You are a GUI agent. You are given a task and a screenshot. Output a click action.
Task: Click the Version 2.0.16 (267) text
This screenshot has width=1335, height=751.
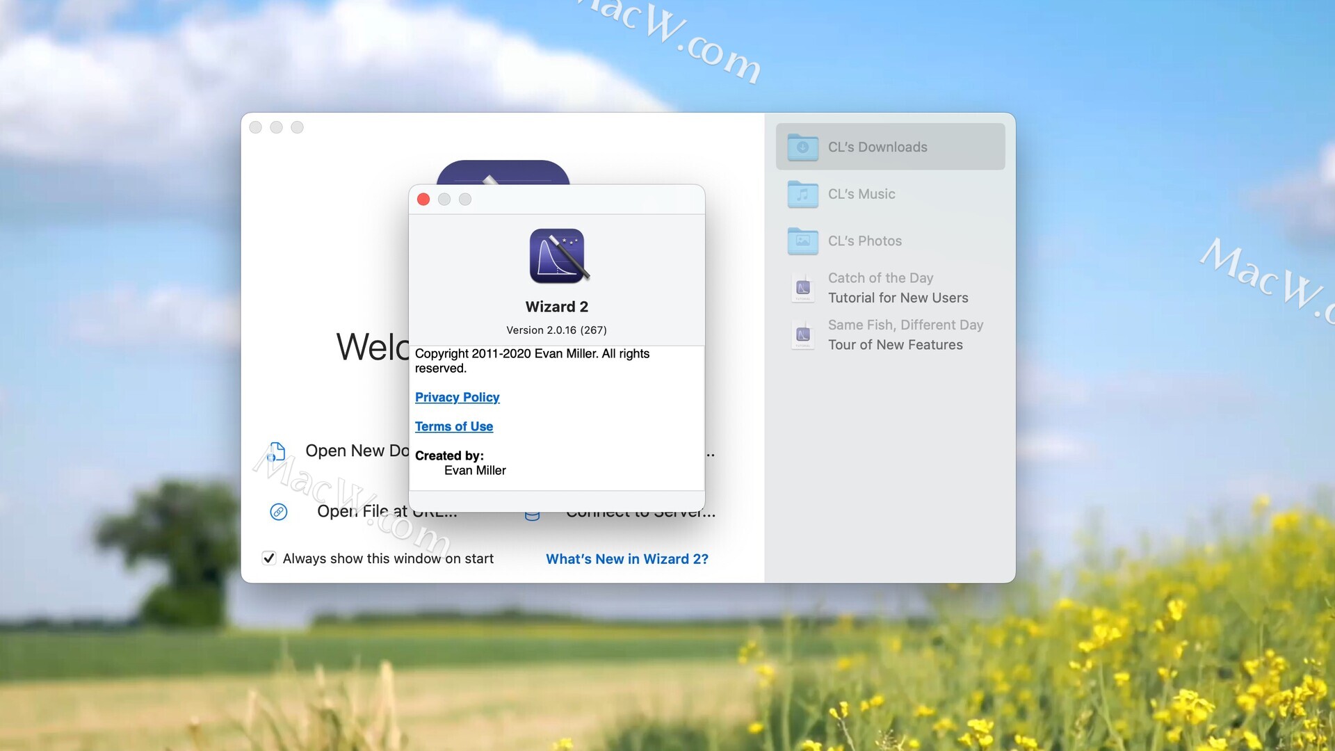pyautogui.click(x=556, y=330)
